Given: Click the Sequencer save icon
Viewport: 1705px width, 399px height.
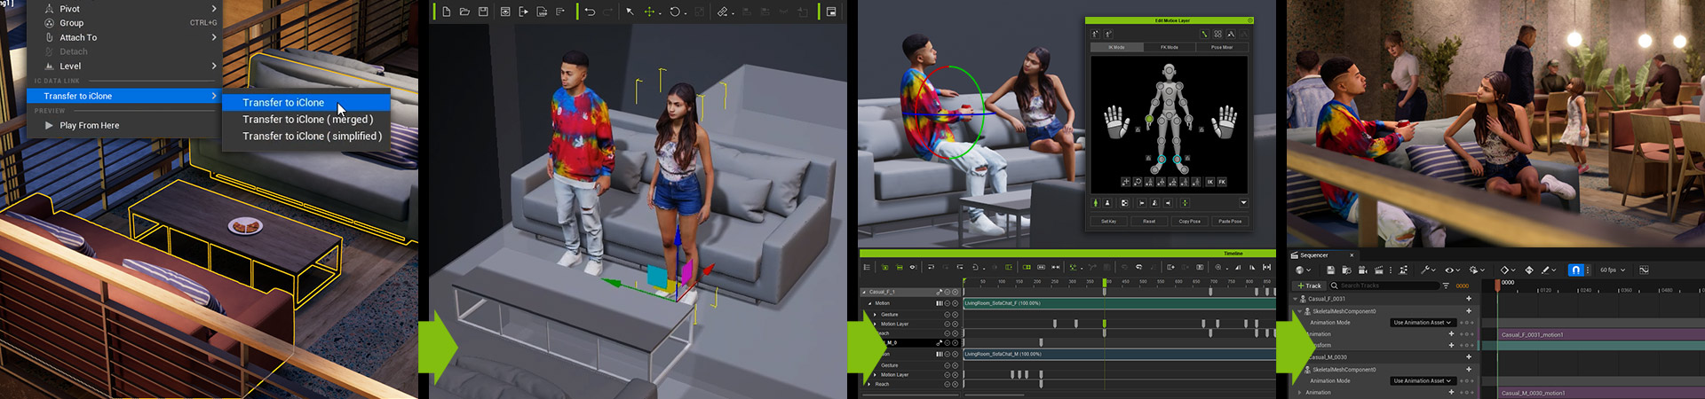Looking at the screenshot, I should [1330, 270].
